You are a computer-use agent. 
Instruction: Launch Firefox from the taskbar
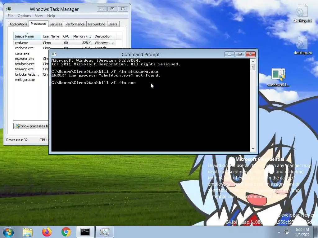tap(47, 232)
